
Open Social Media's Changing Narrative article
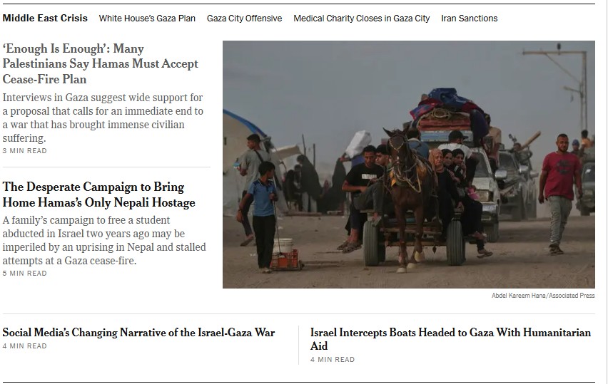pos(138,333)
